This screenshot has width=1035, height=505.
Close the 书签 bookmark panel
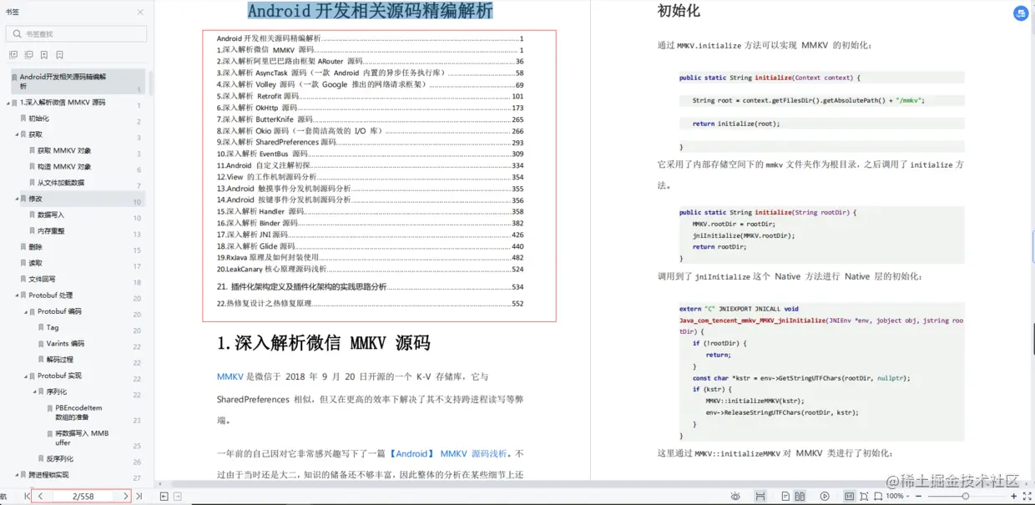tap(139, 13)
